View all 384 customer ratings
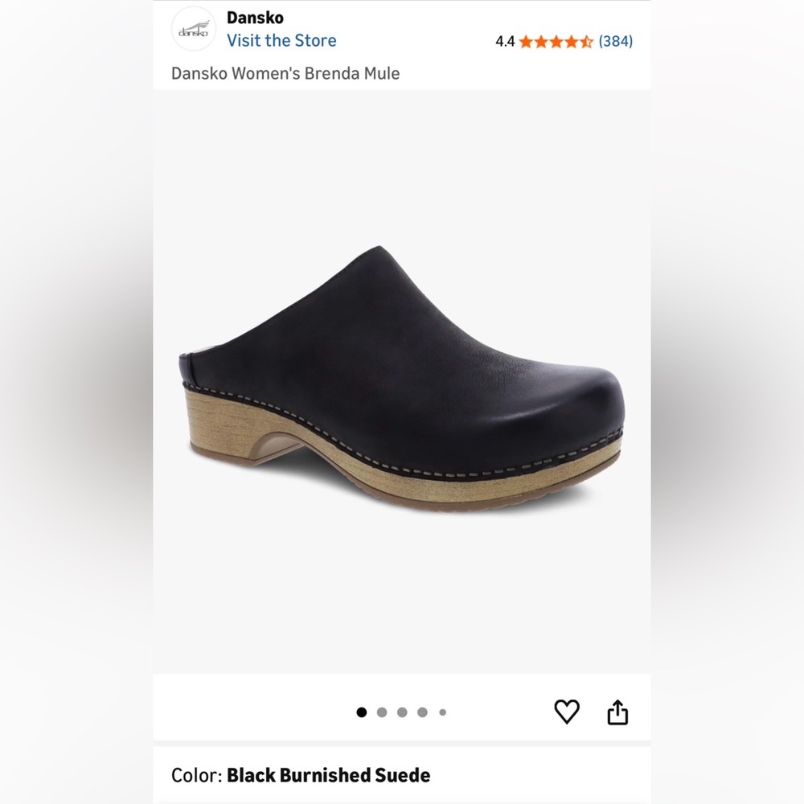 [x=617, y=41]
